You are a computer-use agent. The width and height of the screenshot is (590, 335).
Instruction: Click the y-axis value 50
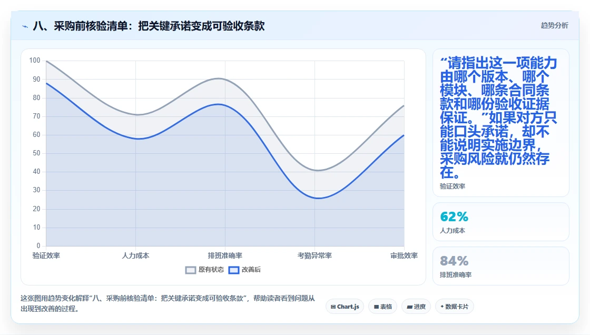coord(36,153)
